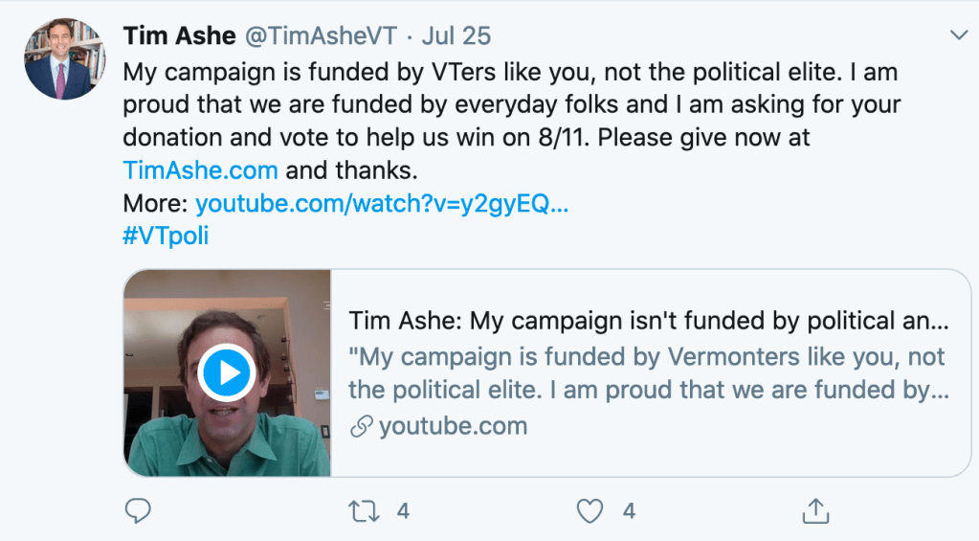979x541 pixels.
Task: Open the youtube.com/watch link in the tweet
Action: [x=382, y=204]
